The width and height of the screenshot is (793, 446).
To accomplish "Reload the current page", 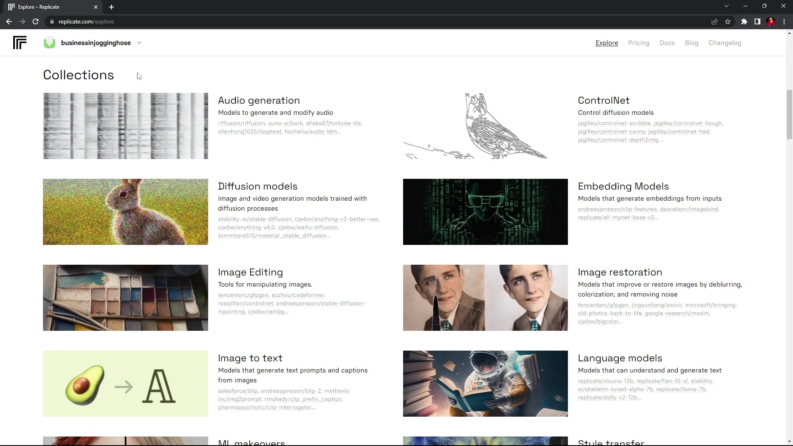I will 36,21.
